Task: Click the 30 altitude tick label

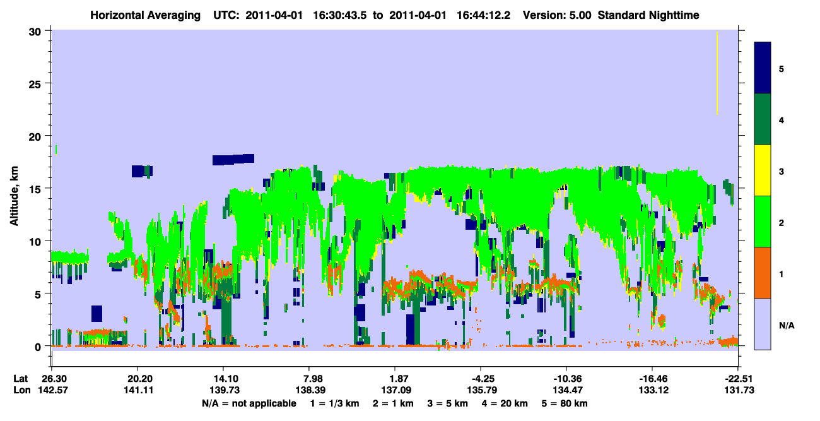Action: click(x=36, y=31)
